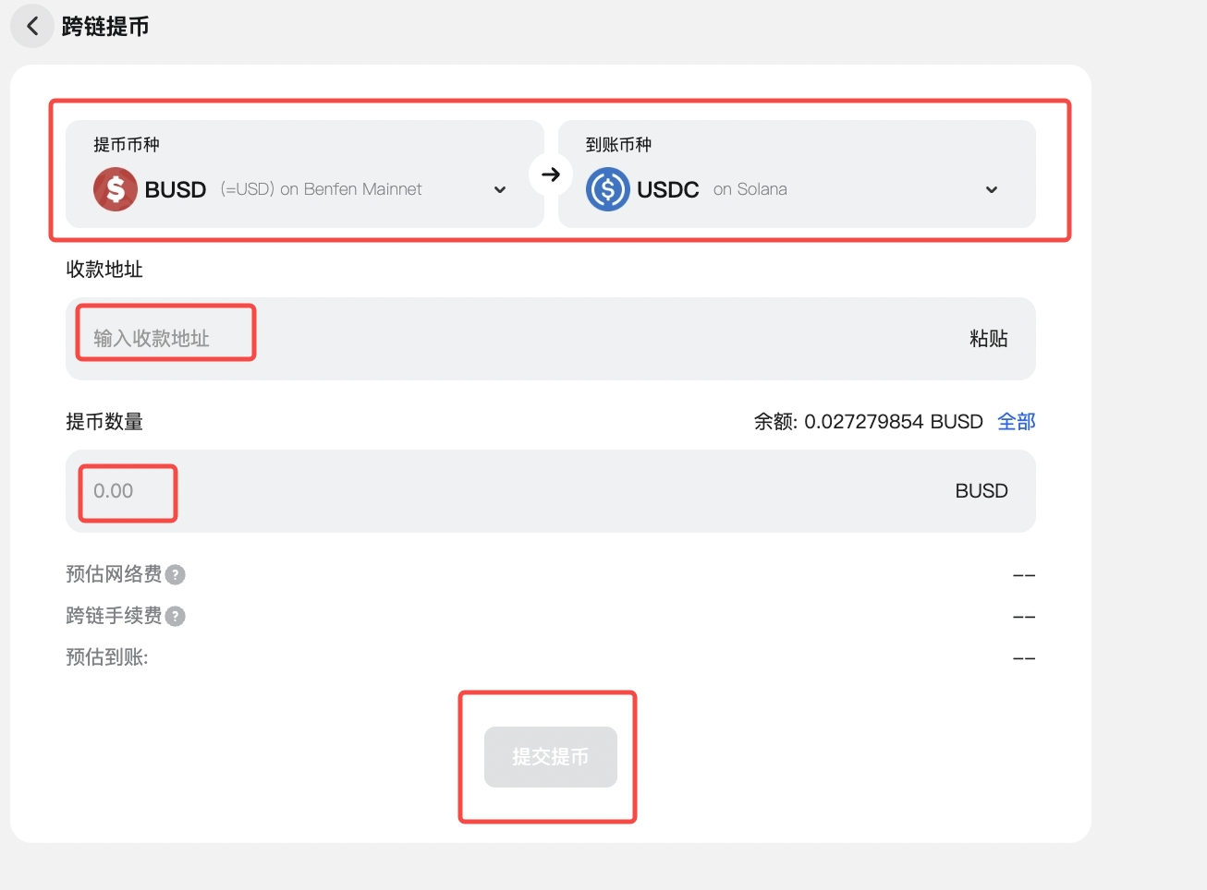Select the 跨链提币 page title

pos(105,27)
